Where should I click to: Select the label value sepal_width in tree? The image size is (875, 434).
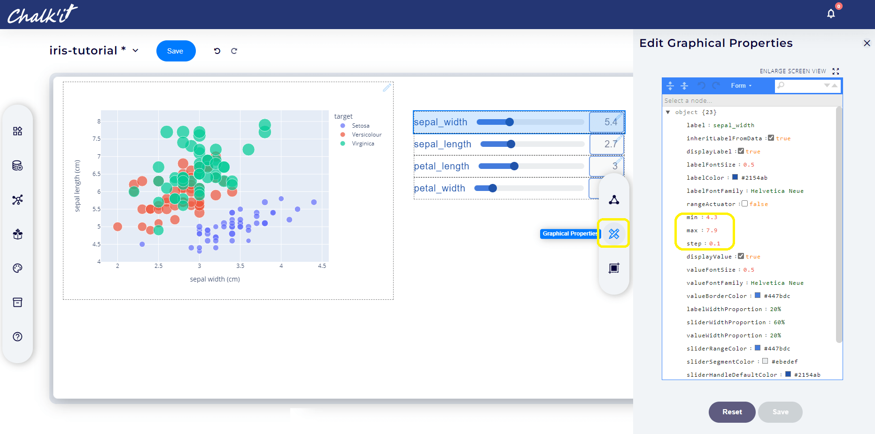click(734, 125)
